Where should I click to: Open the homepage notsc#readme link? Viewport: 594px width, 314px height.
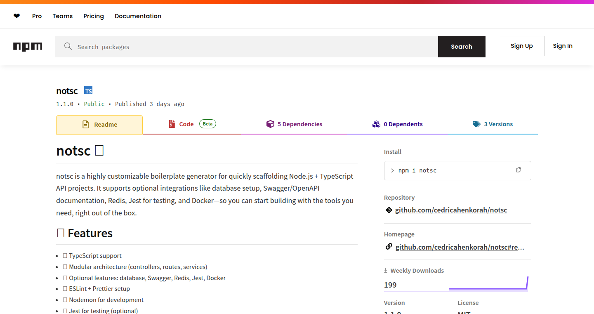[x=460, y=247]
